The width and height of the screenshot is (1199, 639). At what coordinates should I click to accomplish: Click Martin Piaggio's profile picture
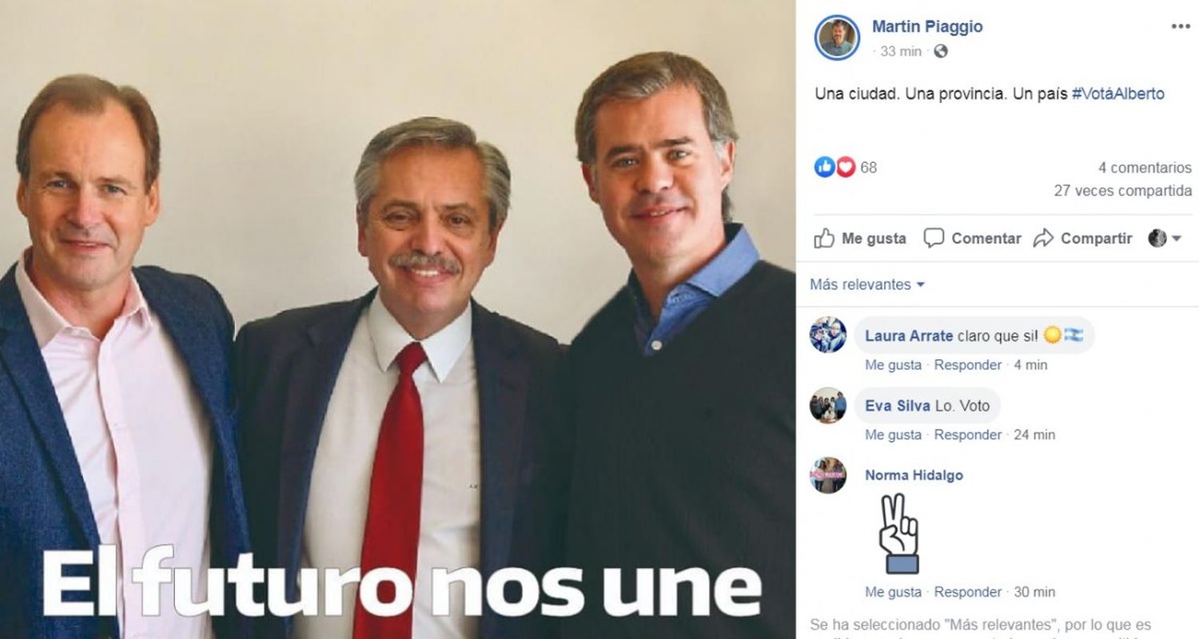[x=837, y=38]
